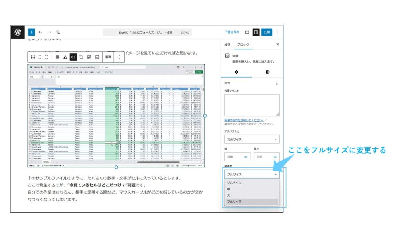The width and height of the screenshot is (406, 228).
Task: Switch to the styles half-circle tab
Action: (267, 72)
